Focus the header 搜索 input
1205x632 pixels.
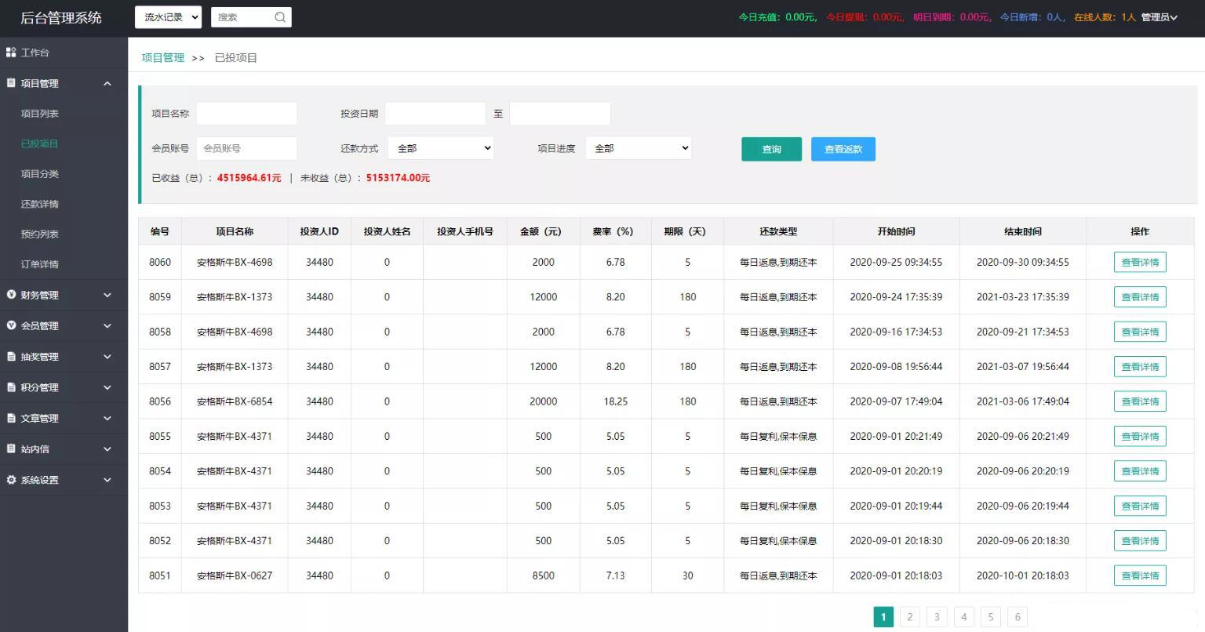[242, 17]
